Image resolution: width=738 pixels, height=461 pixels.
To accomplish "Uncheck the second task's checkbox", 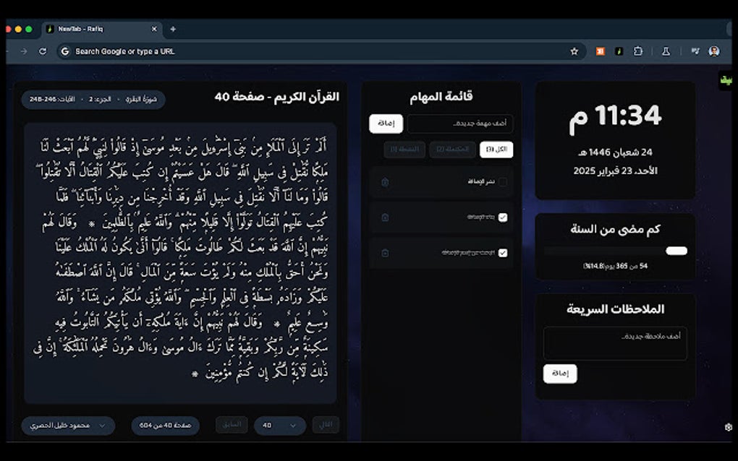I will [503, 217].
